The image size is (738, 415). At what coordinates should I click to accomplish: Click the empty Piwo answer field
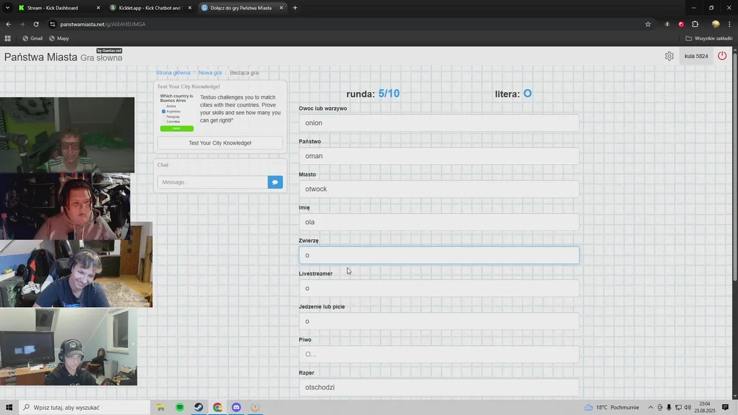[439, 354]
